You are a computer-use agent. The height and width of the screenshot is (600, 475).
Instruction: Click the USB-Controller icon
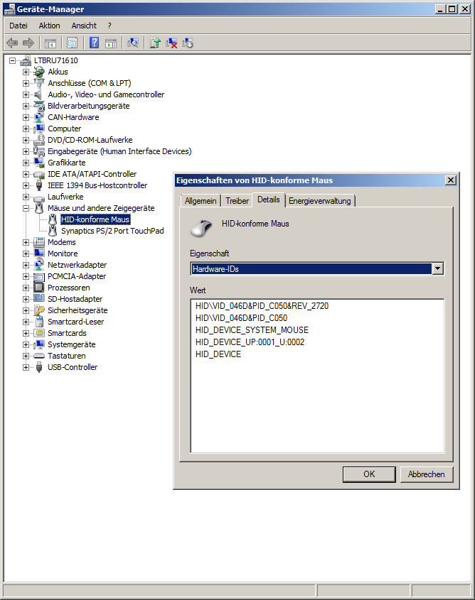click(39, 367)
